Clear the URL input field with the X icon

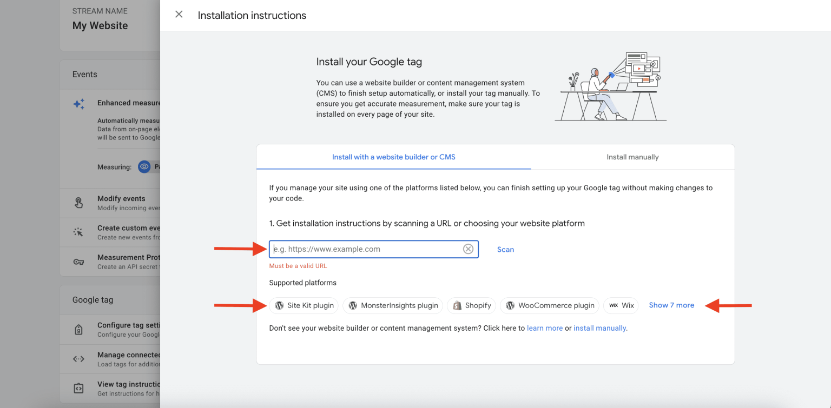coord(468,249)
